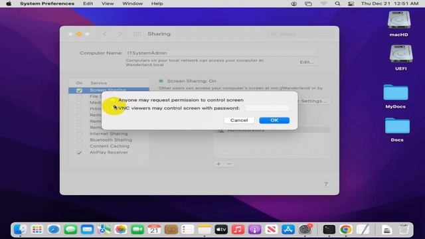Click the VNC password field

pos(267,108)
